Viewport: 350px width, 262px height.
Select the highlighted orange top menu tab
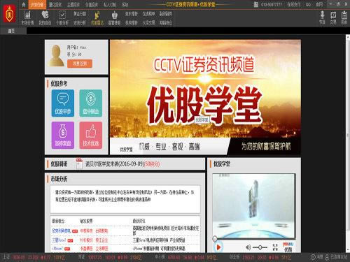[x=37, y=4]
